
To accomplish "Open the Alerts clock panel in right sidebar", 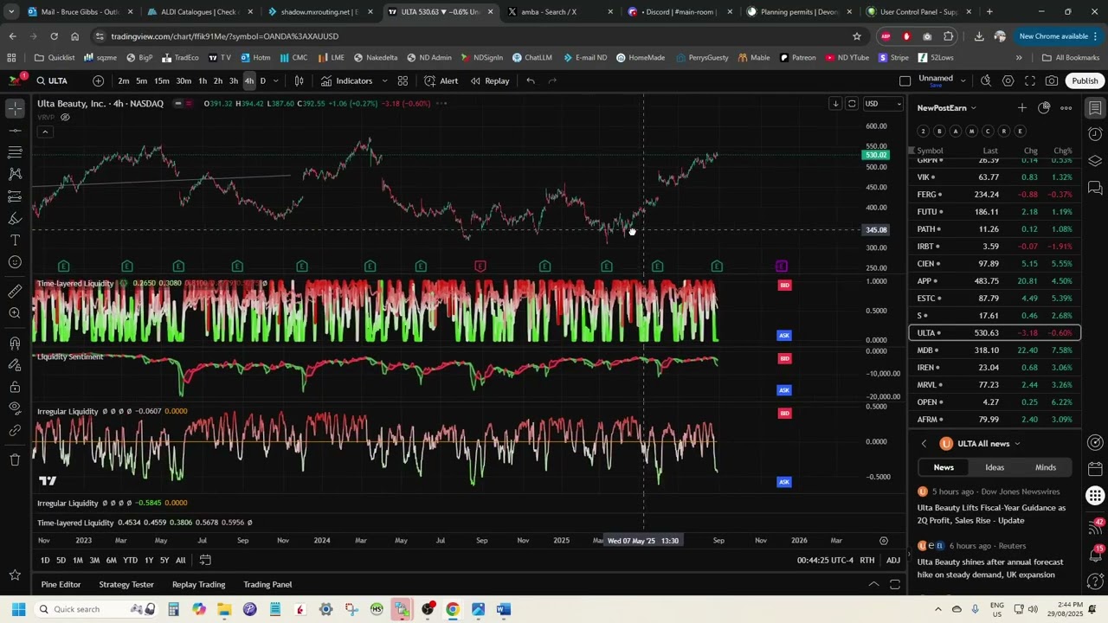I will [1095, 134].
